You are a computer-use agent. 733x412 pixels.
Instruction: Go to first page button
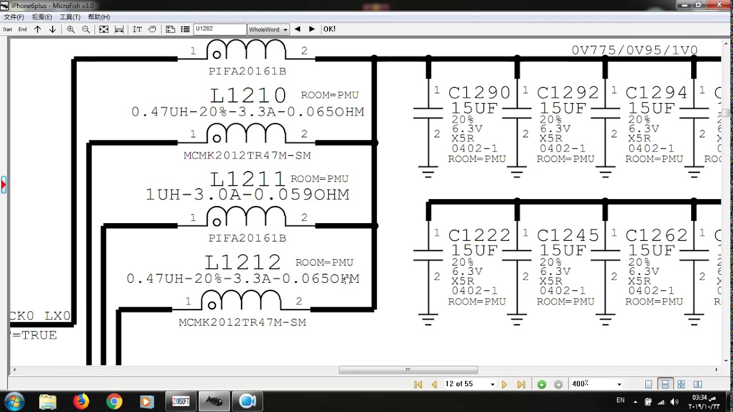(x=418, y=385)
